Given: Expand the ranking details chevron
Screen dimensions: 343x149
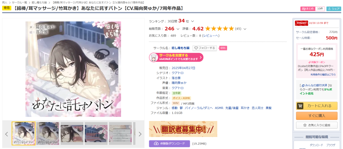Looking at the screenshot, I should 192,21.
